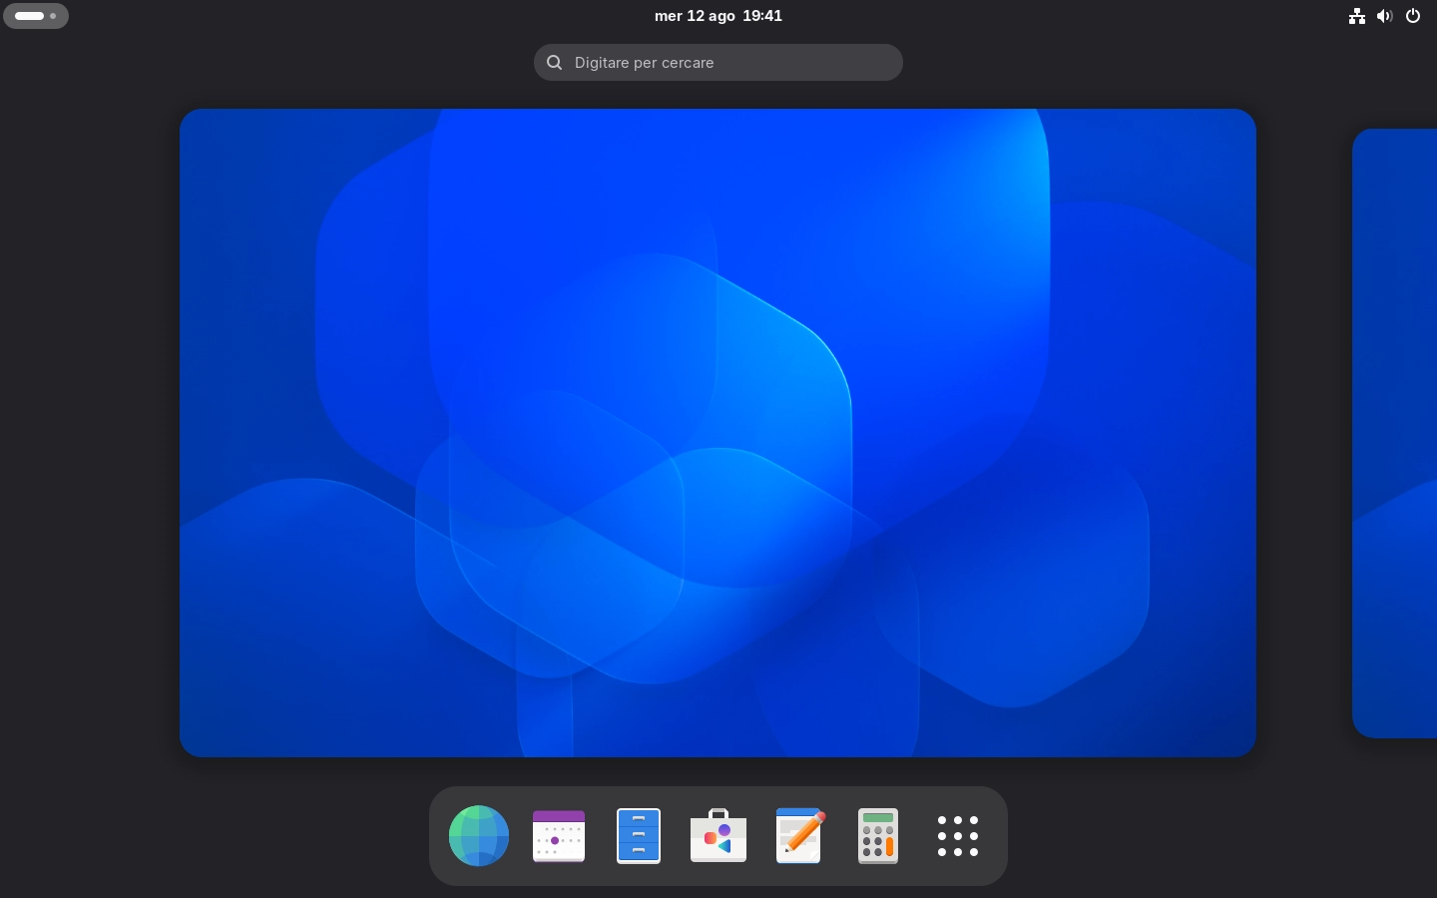This screenshot has width=1437, height=898.
Task: Open the Software store from the dock
Action: tap(718, 836)
